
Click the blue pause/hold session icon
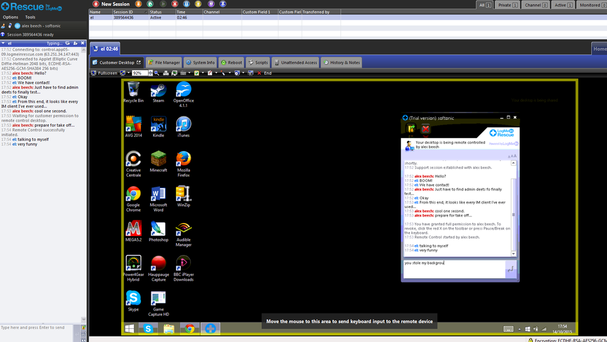(187, 4)
